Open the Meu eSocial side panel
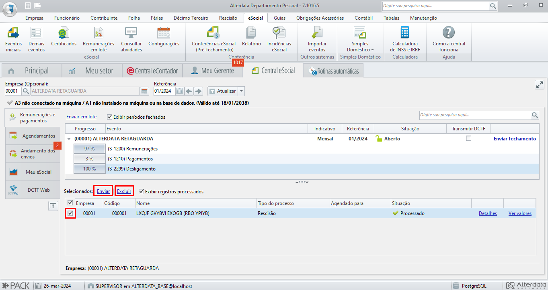The height and width of the screenshot is (290, 548). 33,172
